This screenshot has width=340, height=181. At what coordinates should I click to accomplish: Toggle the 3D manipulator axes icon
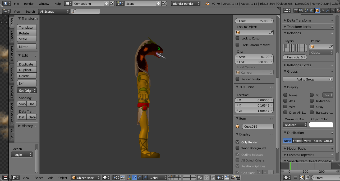point(129,178)
